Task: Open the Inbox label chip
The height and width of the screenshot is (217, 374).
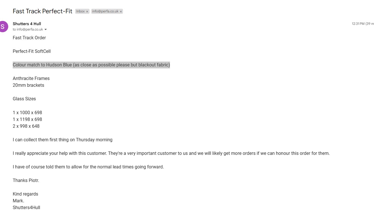Action: pyautogui.click(x=80, y=11)
